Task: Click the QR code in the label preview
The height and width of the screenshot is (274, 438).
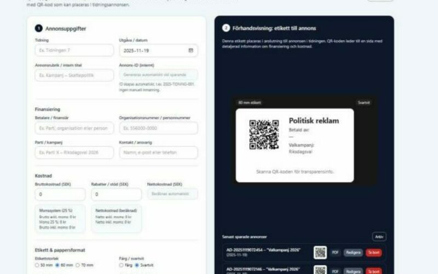Action: [x=264, y=134]
